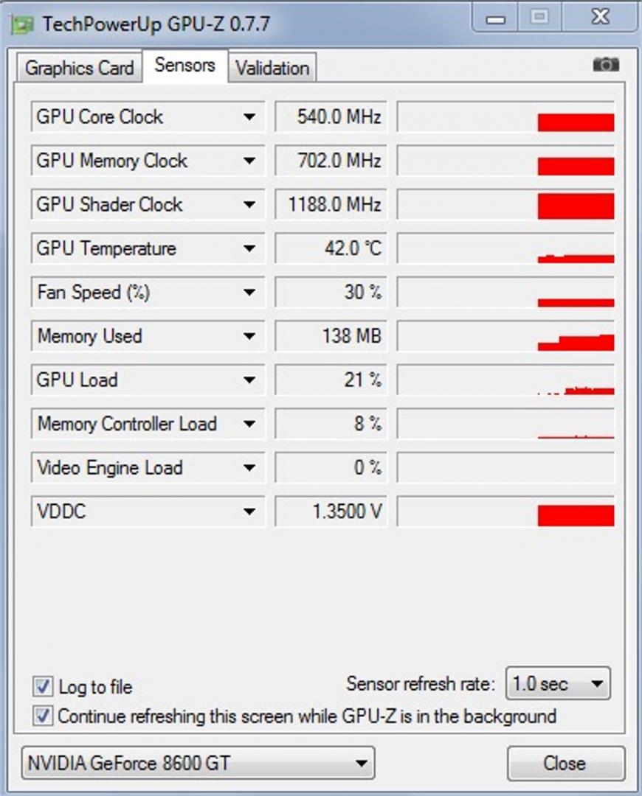The width and height of the screenshot is (642, 796).
Task: Click the VDDC red graph bar
Action: point(576,515)
